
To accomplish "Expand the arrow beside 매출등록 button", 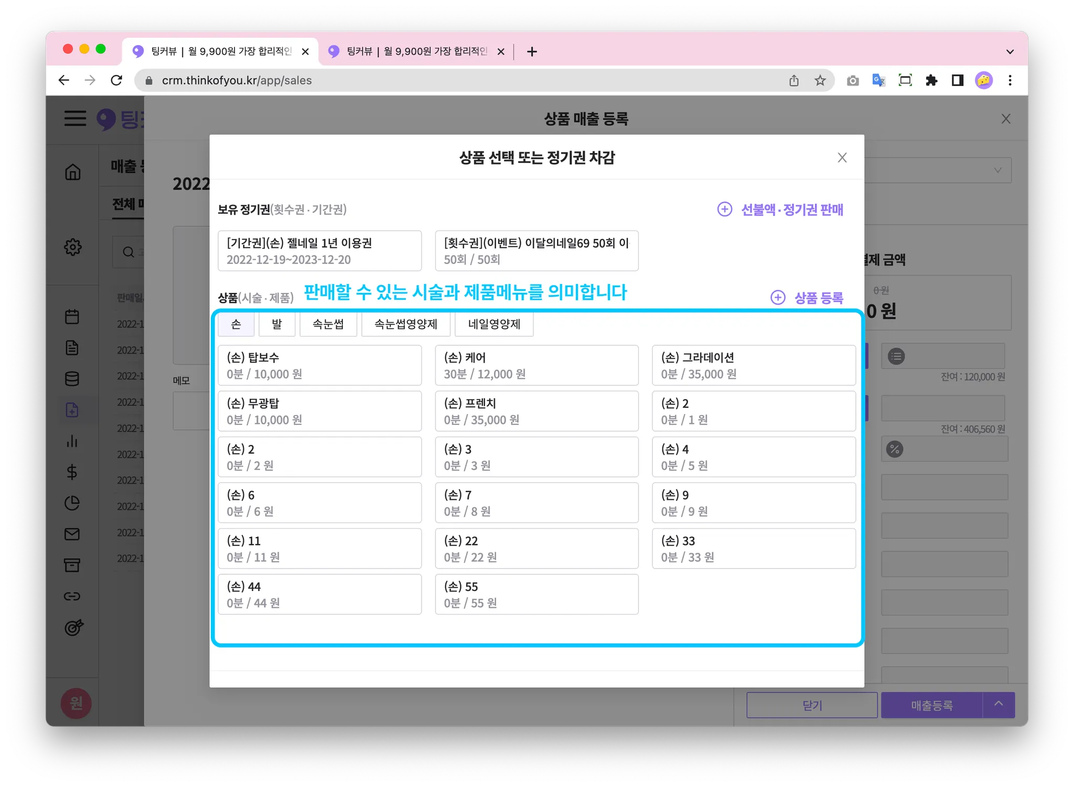I will point(998,705).
